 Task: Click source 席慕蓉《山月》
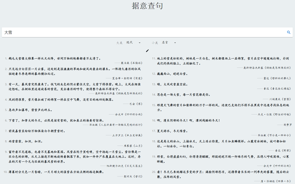pyautogui.click(x=133, y=146)
